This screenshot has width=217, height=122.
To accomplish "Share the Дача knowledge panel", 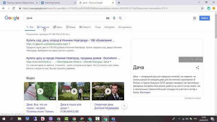I will [x=197, y=68].
